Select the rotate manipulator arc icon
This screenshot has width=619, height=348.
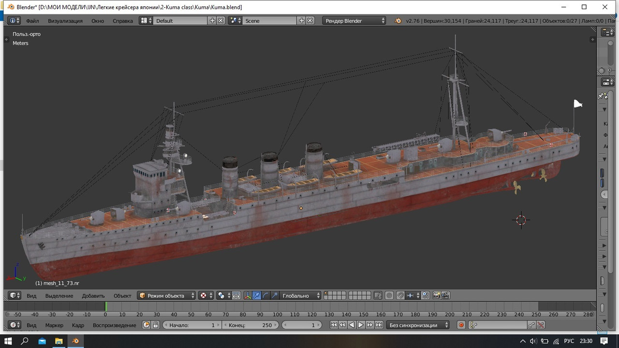[x=265, y=295]
